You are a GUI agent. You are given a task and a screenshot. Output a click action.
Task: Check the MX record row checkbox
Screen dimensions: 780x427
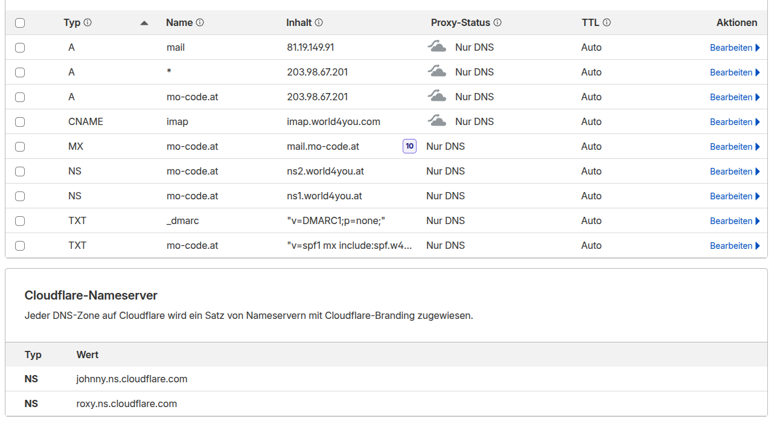(x=20, y=147)
